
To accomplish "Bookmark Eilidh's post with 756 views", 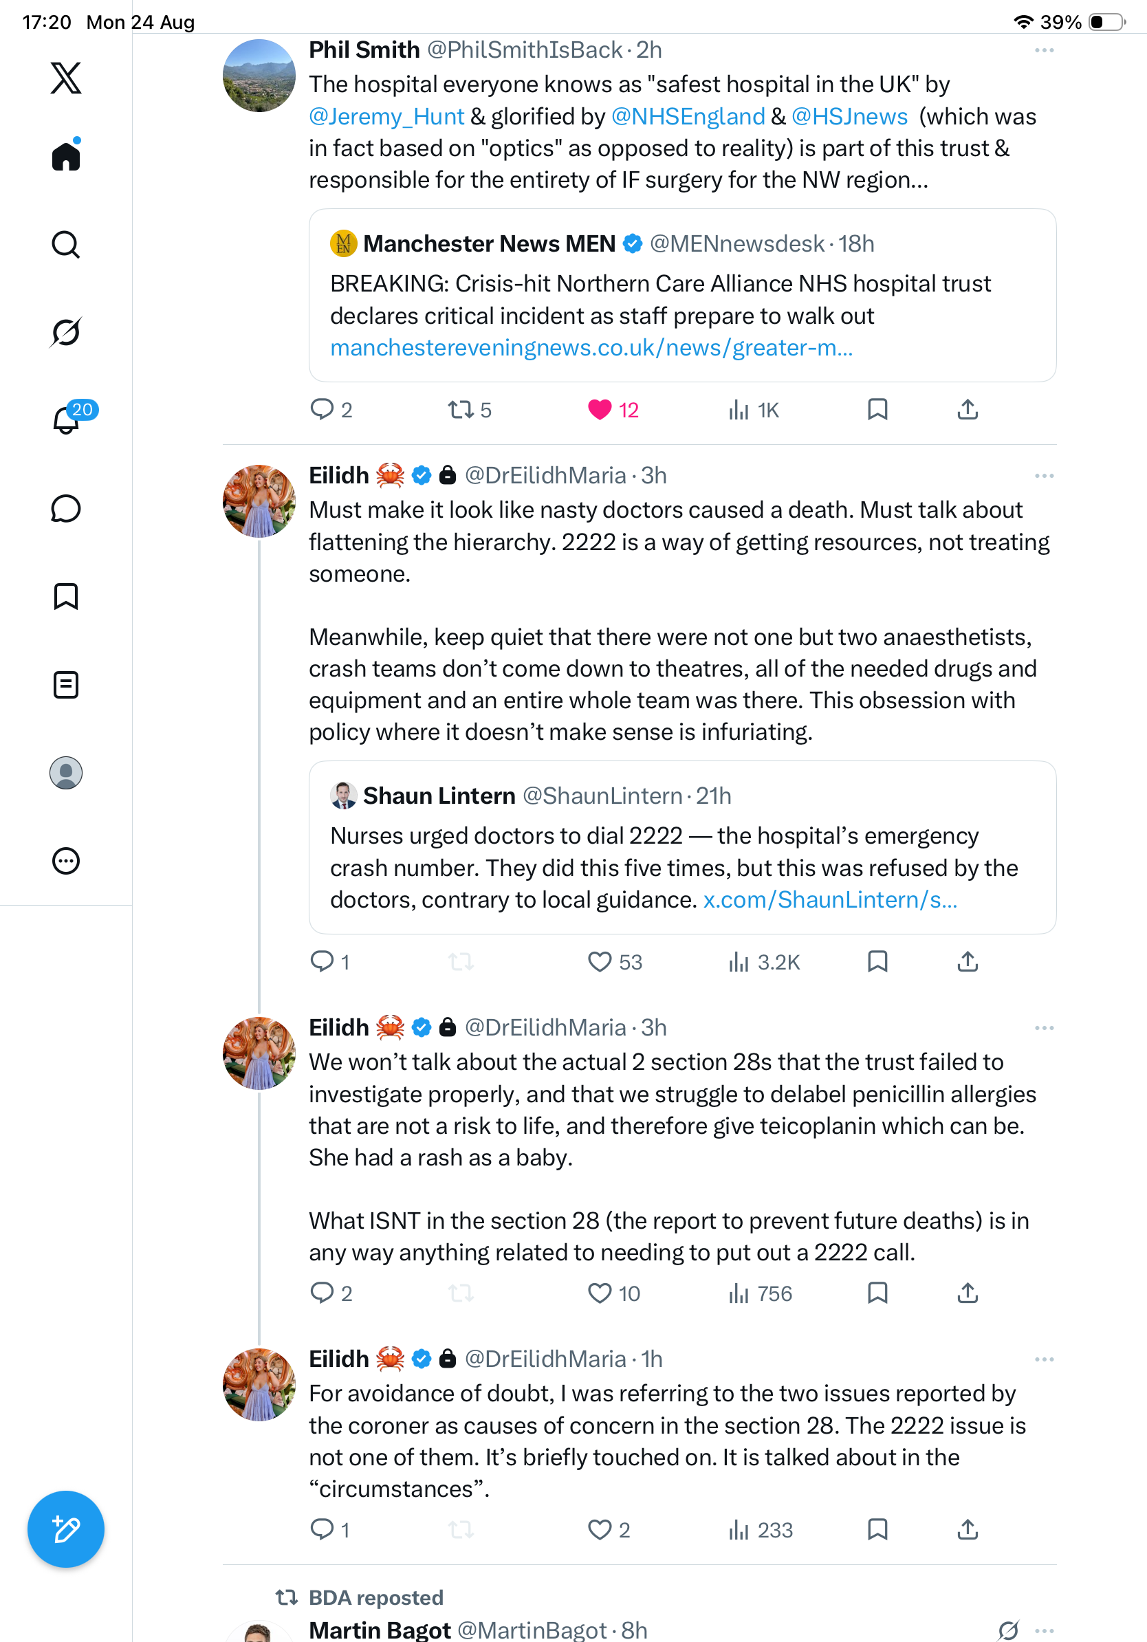I will pyautogui.click(x=877, y=1293).
